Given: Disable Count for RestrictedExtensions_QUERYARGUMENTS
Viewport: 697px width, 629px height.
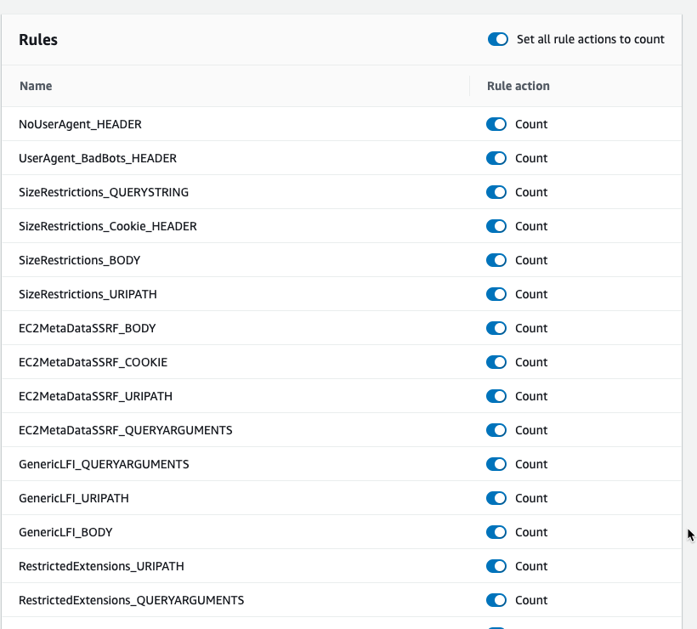Looking at the screenshot, I should [x=496, y=600].
